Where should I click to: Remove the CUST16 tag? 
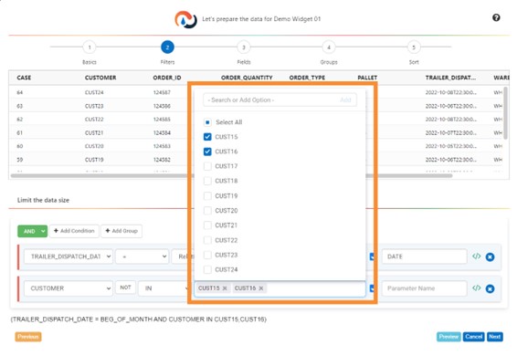261,288
